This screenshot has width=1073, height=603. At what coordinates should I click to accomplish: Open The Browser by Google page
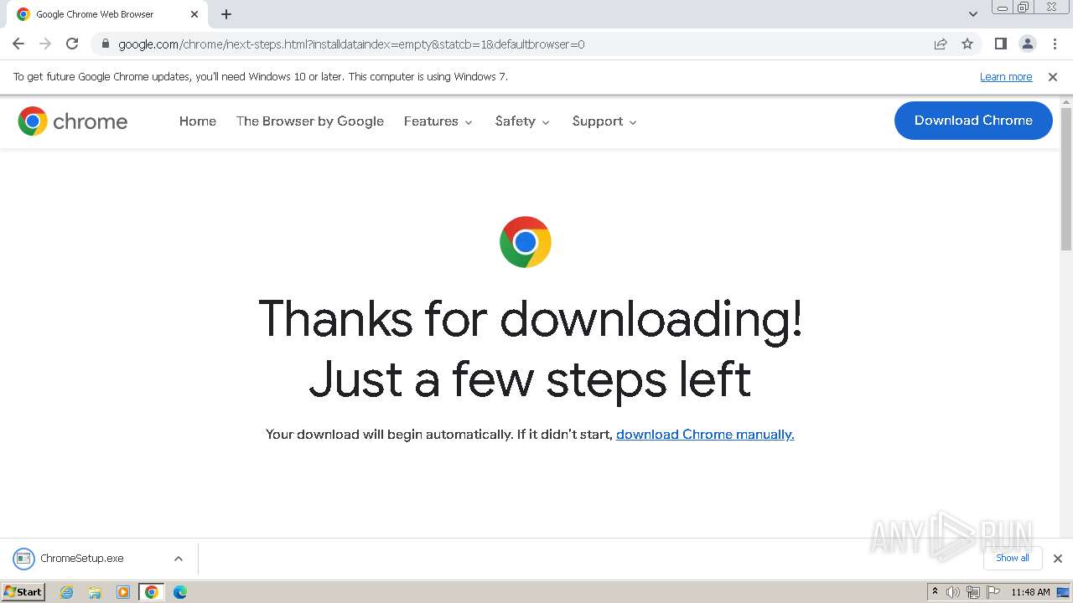(x=310, y=121)
